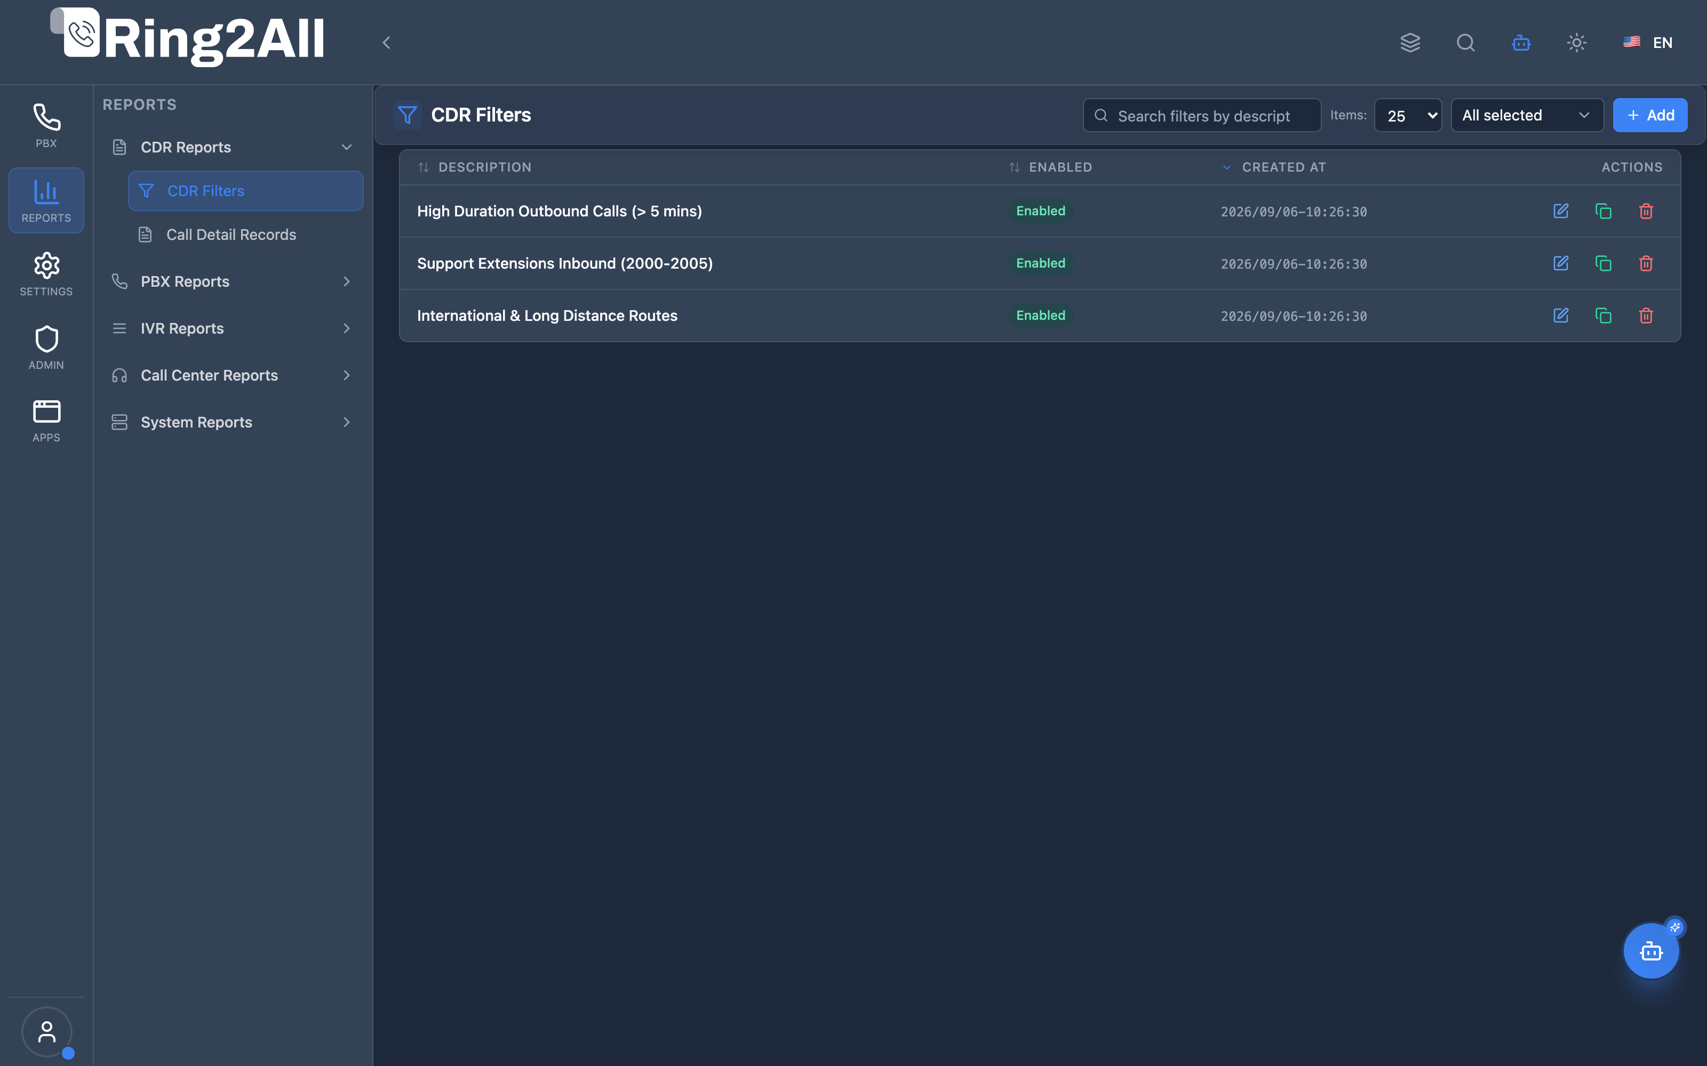Open user profile avatar
This screenshot has height=1066, width=1707.
[x=46, y=1032]
